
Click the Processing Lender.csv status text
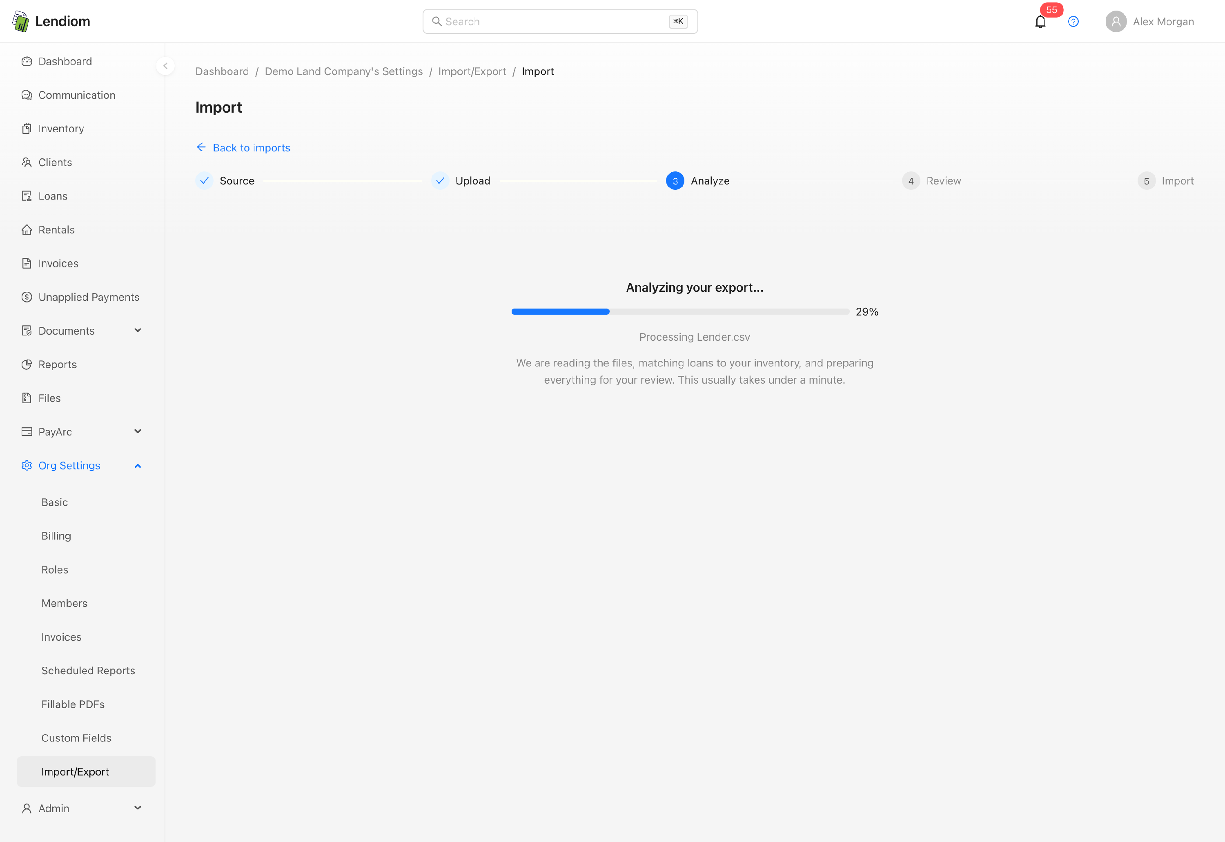[694, 337]
